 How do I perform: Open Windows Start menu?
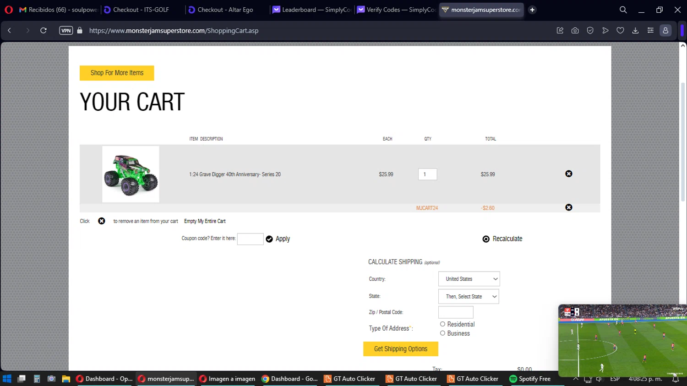click(7, 379)
